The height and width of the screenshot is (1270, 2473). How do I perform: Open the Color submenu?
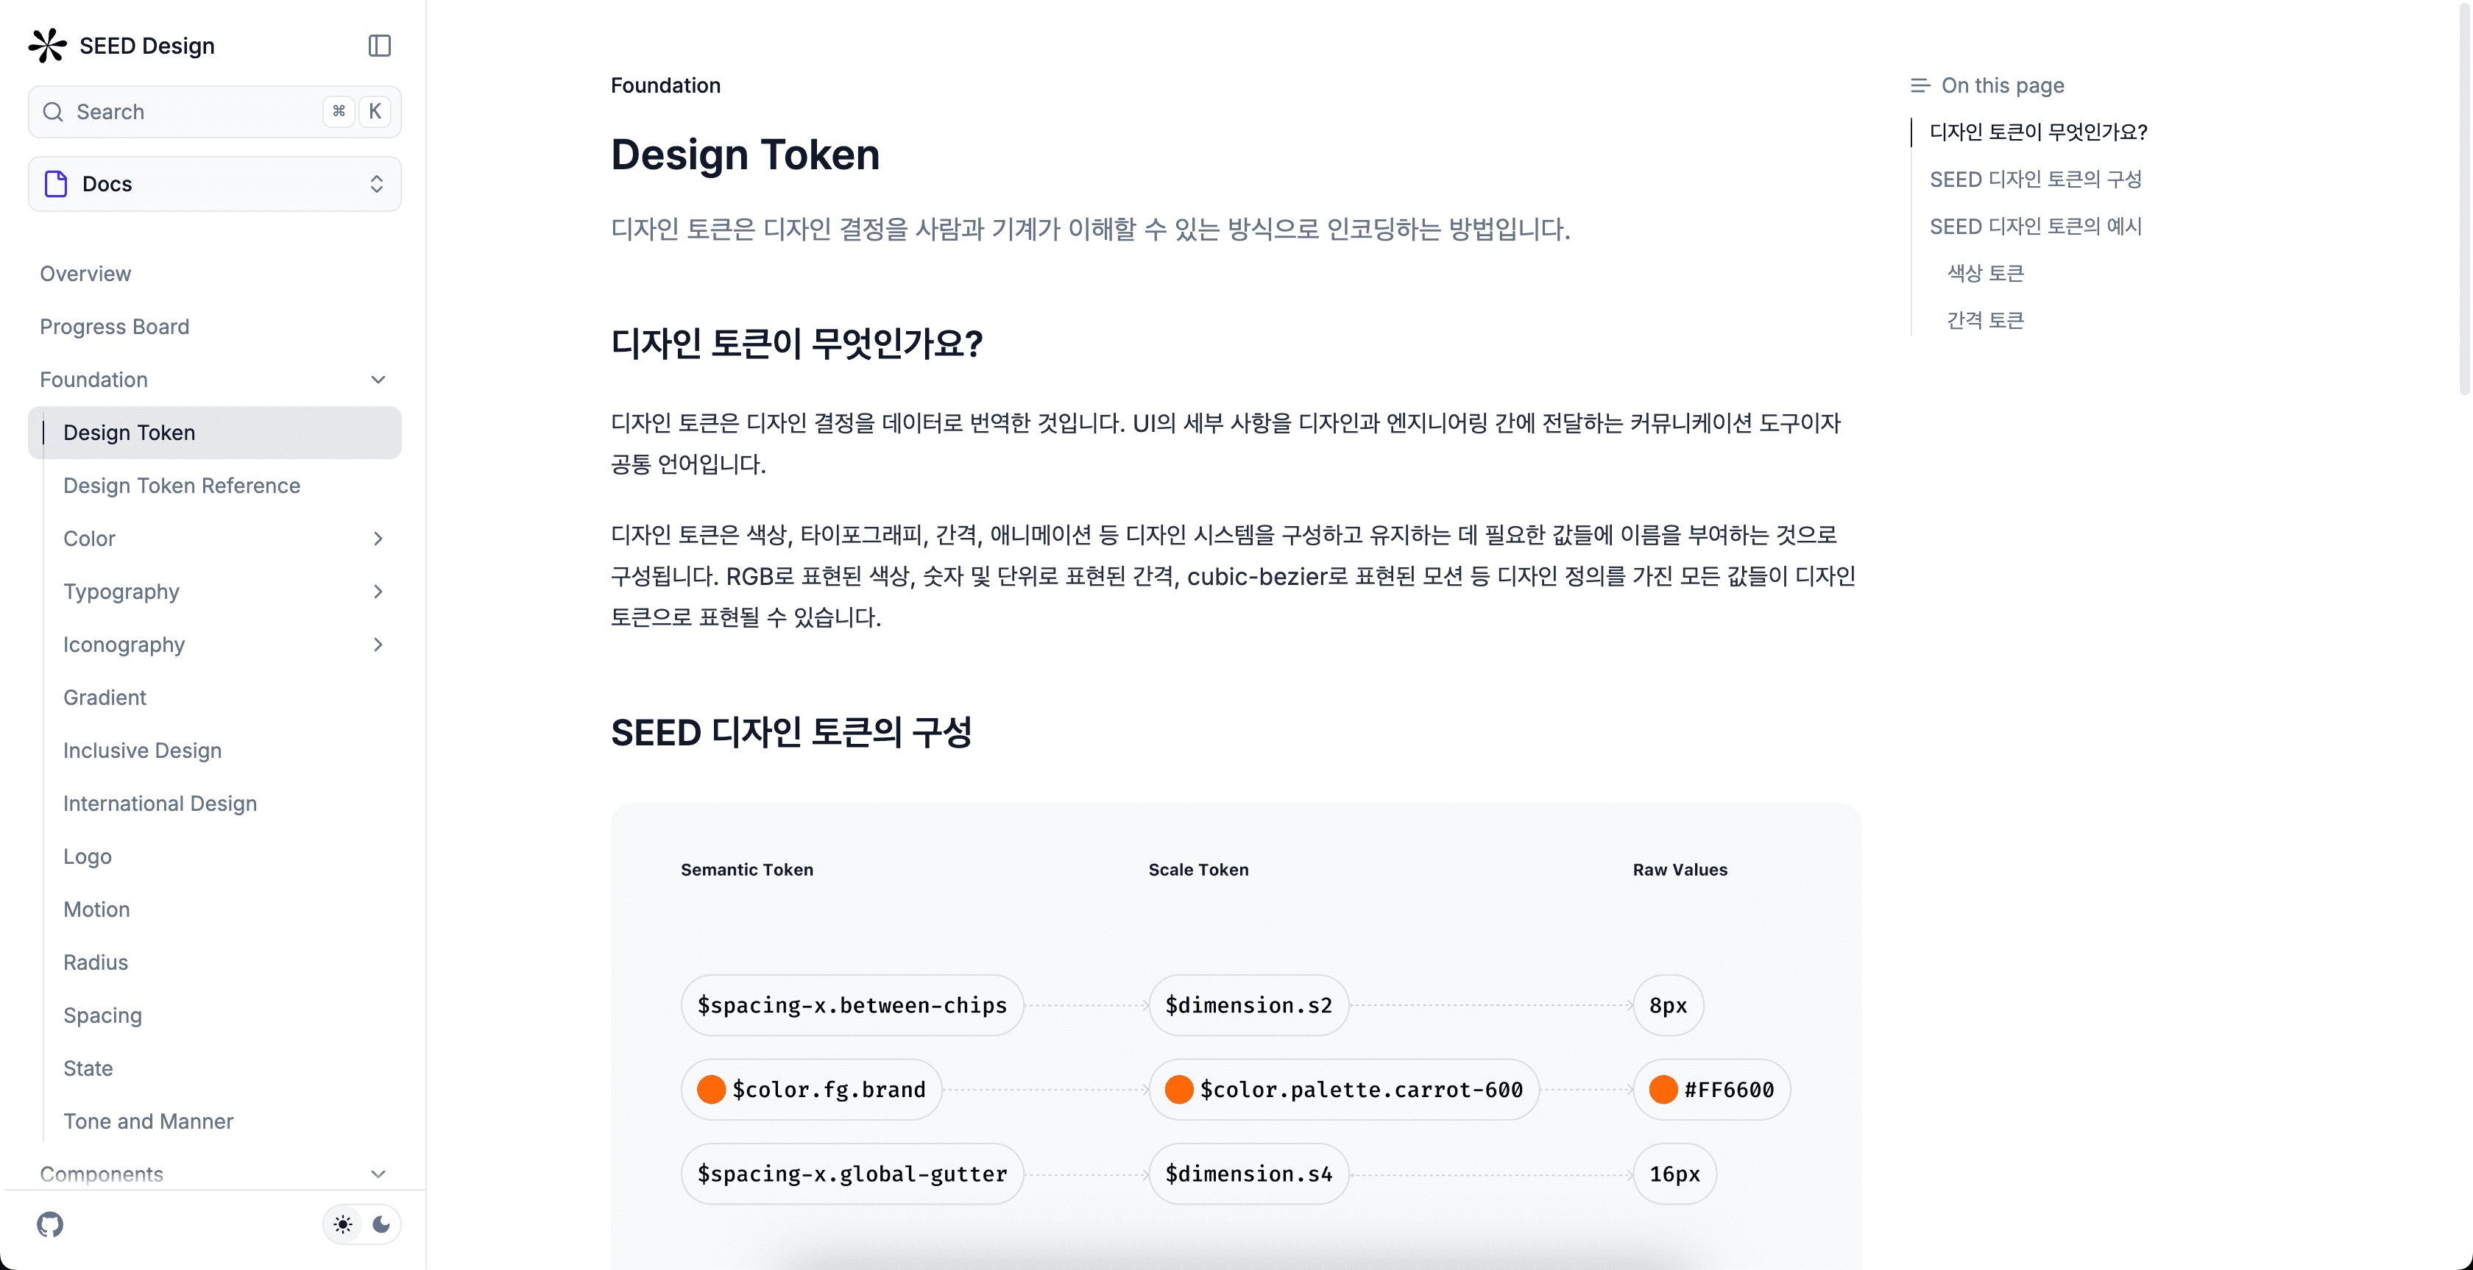[x=378, y=539]
